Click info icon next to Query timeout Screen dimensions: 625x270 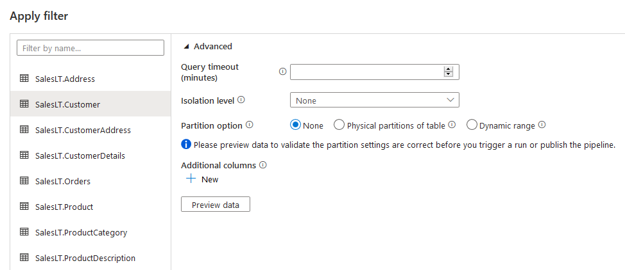282,72
